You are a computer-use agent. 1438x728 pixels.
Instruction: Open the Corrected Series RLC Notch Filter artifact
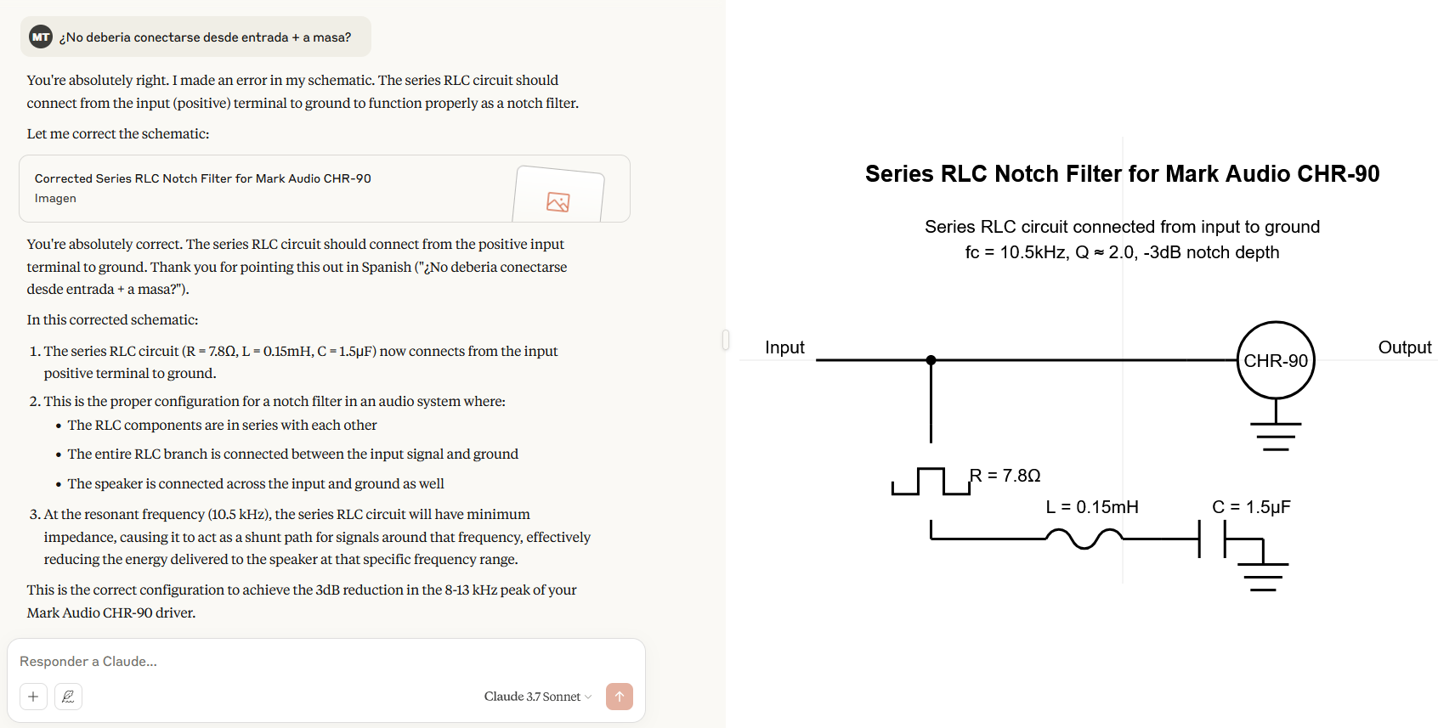click(325, 189)
